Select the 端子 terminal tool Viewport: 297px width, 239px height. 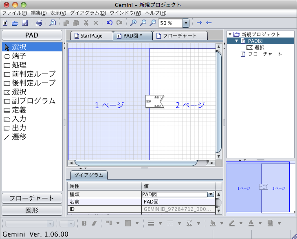pyautogui.click(x=32, y=56)
